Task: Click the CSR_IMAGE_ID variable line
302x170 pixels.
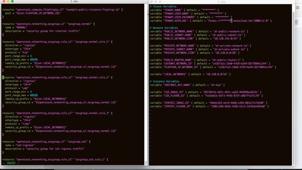Action: 206,92
